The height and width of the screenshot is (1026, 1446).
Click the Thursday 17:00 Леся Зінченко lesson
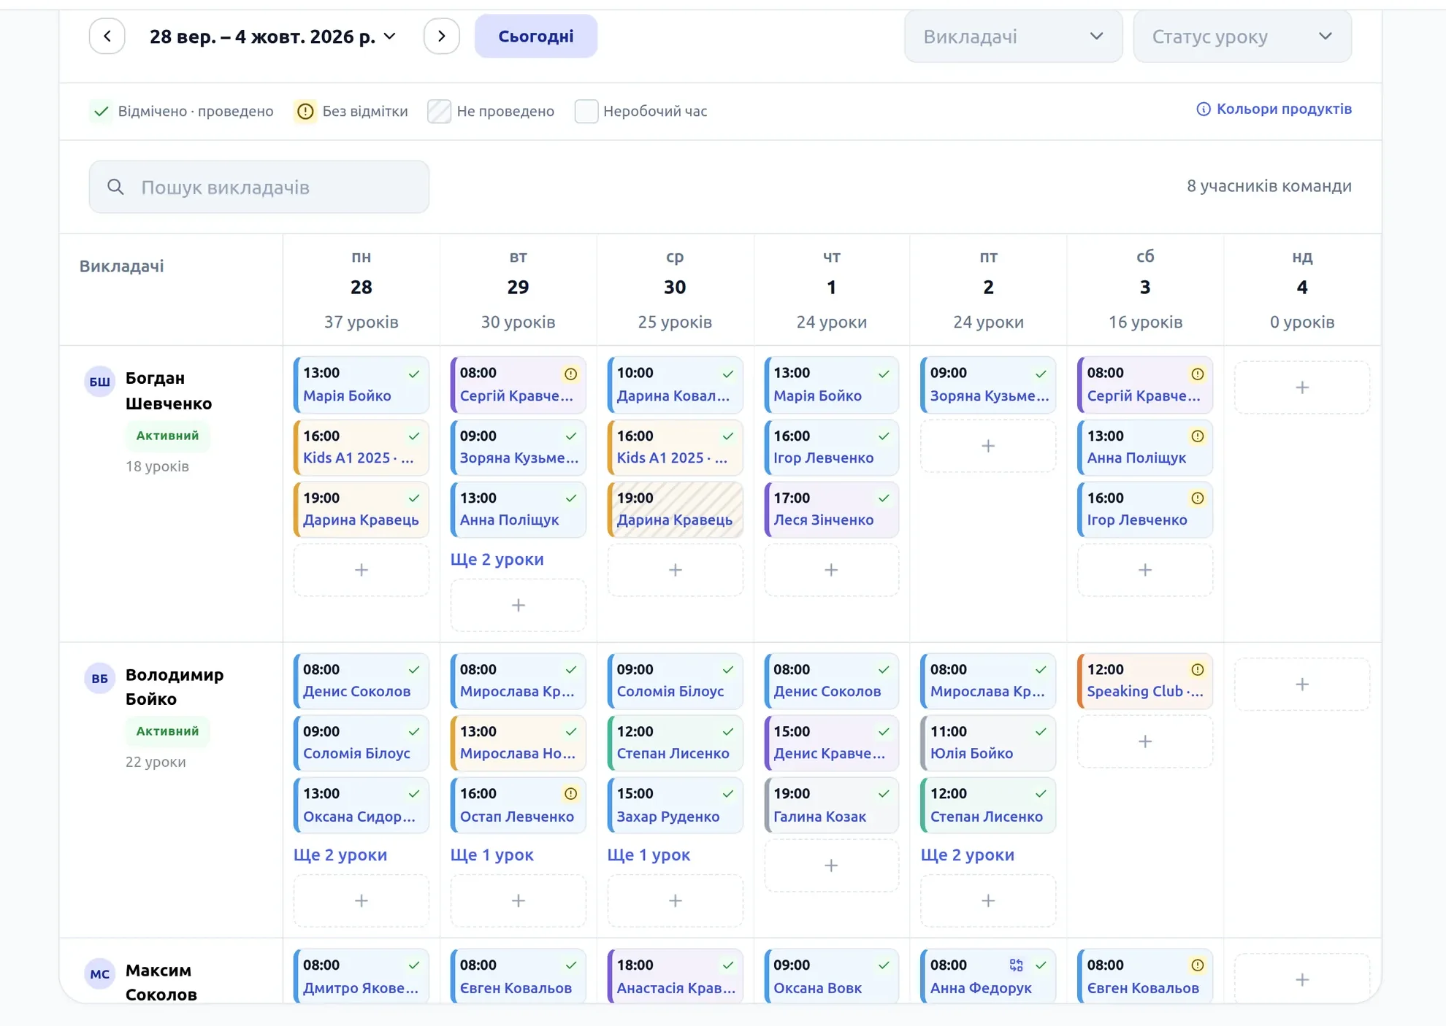pyautogui.click(x=831, y=509)
